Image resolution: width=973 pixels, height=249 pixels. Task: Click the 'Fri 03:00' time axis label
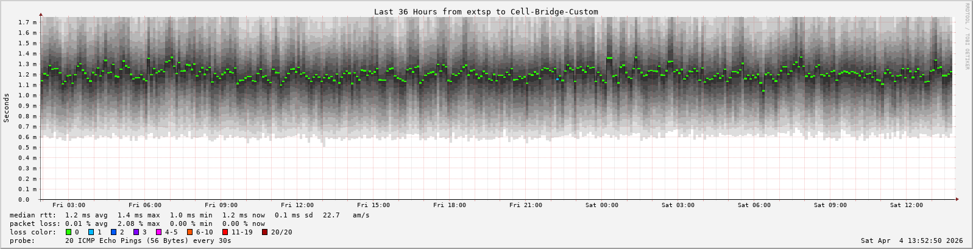(69, 205)
